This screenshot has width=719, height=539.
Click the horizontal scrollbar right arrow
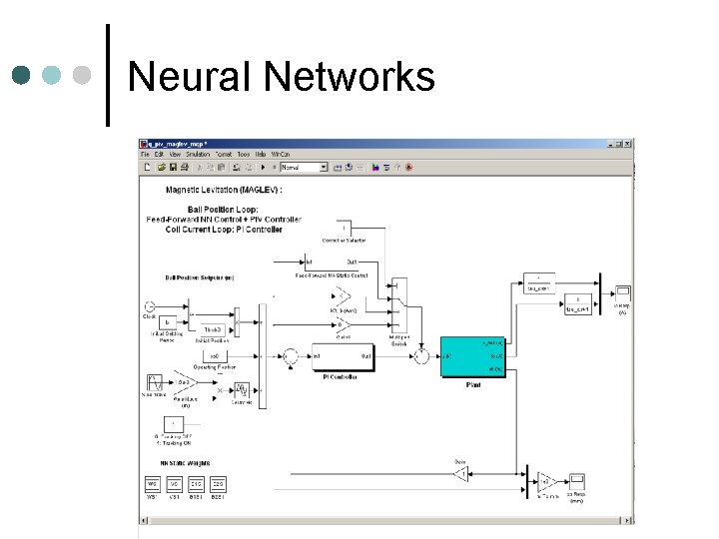click(629, 520)
